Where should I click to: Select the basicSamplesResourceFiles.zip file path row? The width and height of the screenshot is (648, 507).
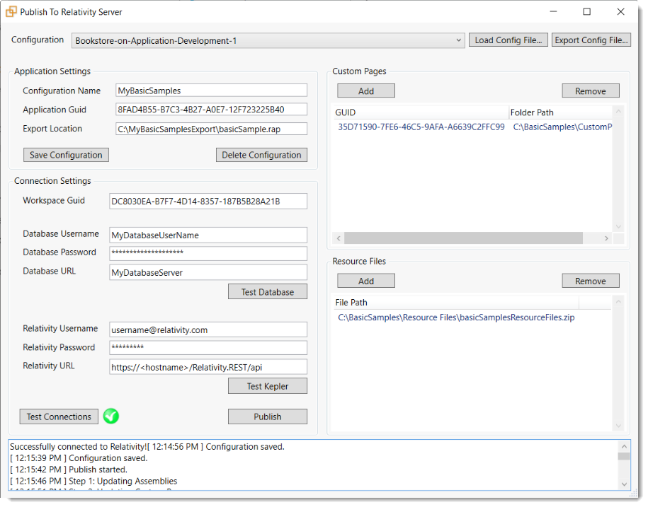pos(456,317)
